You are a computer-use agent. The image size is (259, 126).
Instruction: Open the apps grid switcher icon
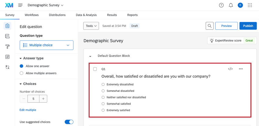[250, 5]
